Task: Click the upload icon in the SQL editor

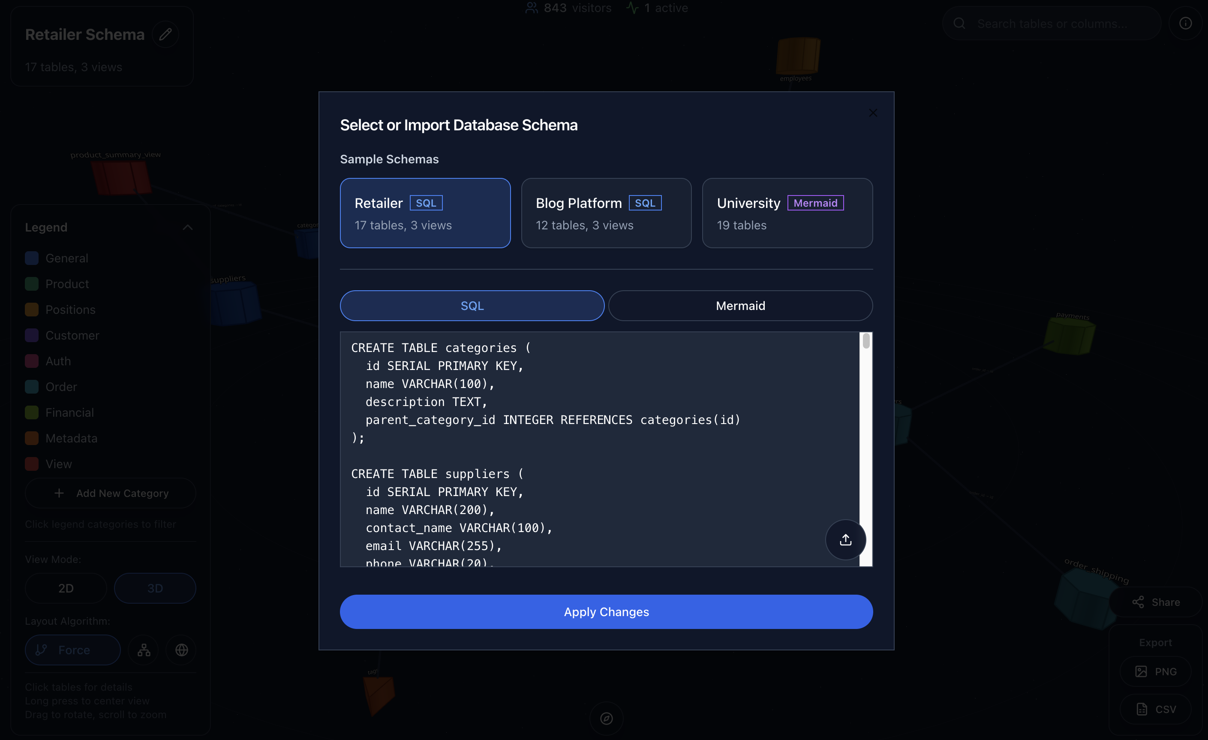Action: [x=845, y=539]
